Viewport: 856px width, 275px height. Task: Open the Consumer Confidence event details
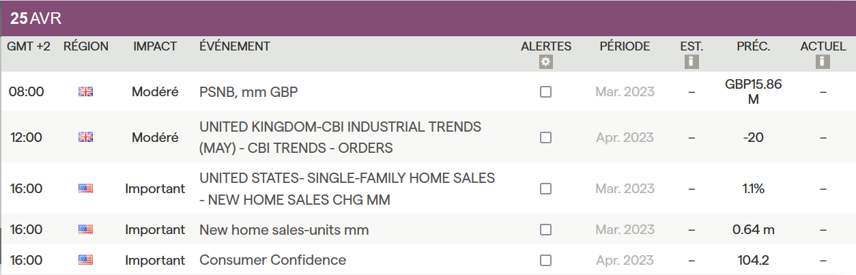pos(272,260)
